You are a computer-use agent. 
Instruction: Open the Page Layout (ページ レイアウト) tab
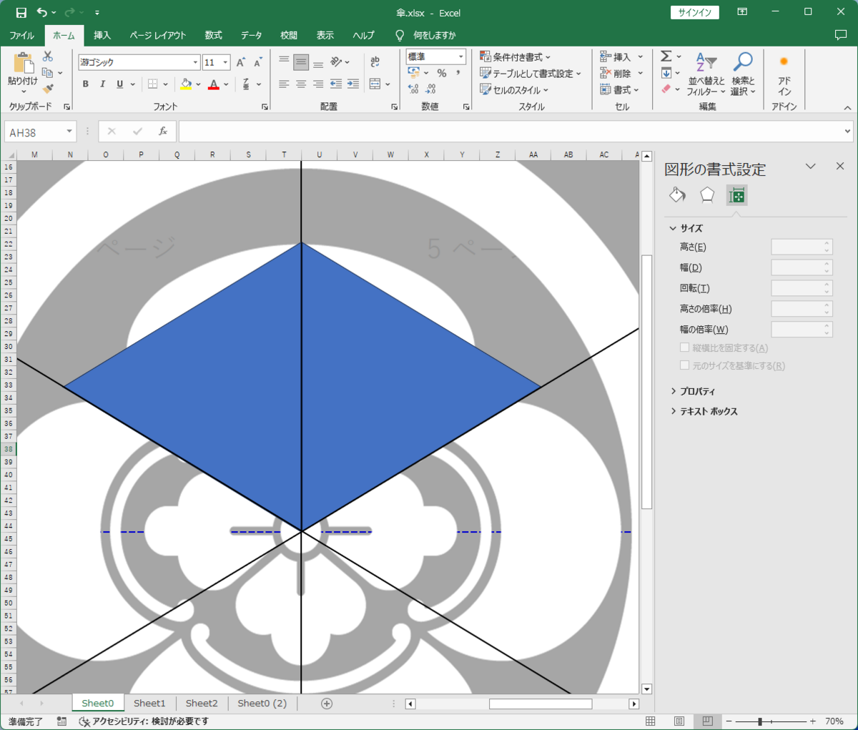pos(158,35)
